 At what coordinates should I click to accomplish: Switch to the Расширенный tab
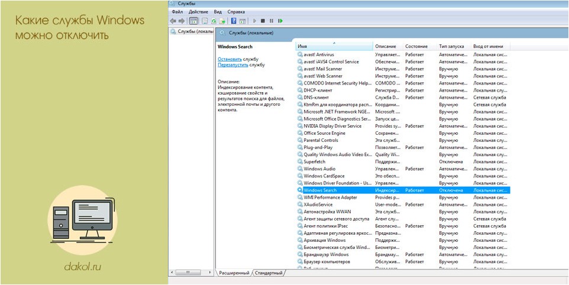(x=234, y=273)
